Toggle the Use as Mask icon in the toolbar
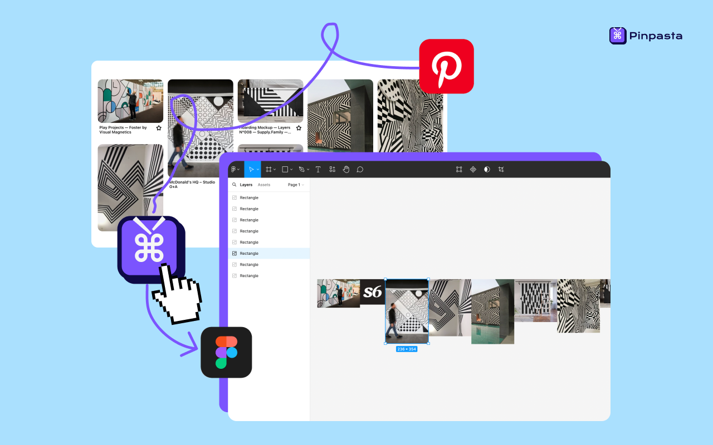713x445 pixels. (x=459, y=169)
